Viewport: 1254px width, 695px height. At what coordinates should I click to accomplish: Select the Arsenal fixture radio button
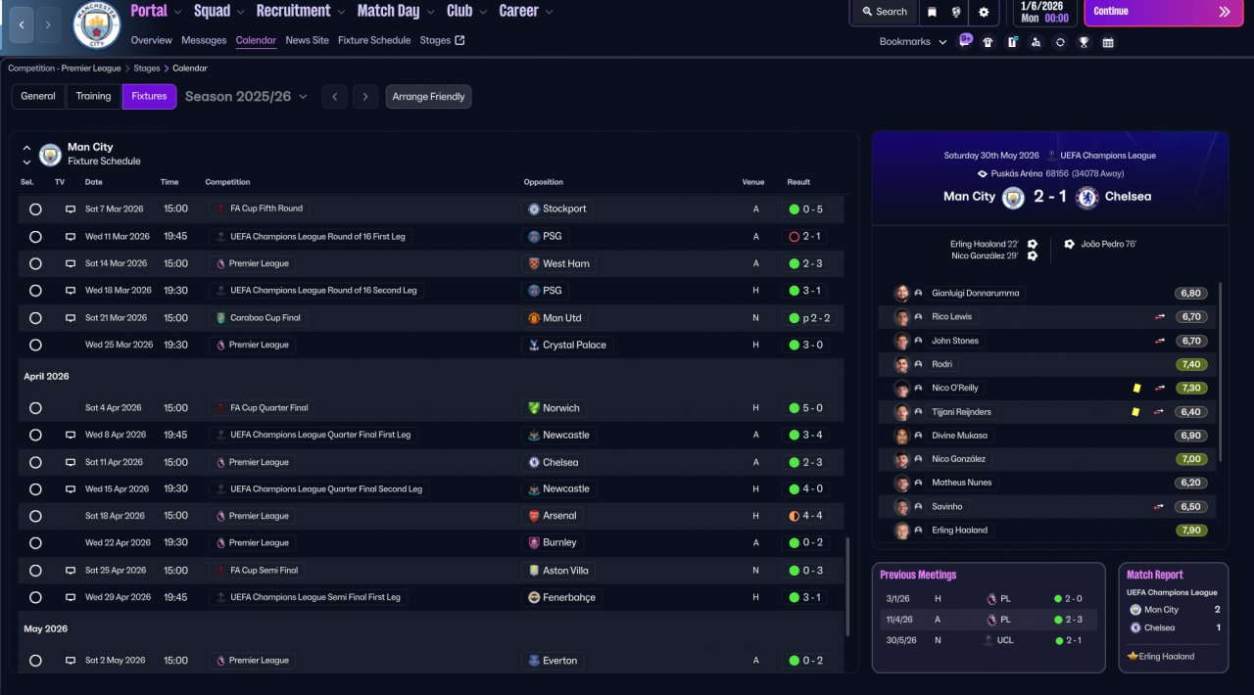[x=35, y=516]
